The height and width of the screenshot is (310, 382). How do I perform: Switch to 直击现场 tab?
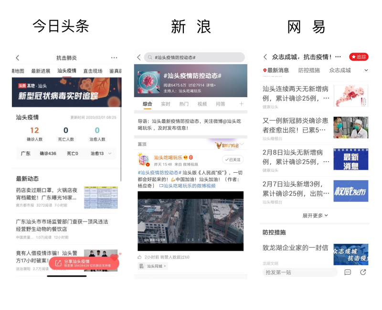coord(93,71)
